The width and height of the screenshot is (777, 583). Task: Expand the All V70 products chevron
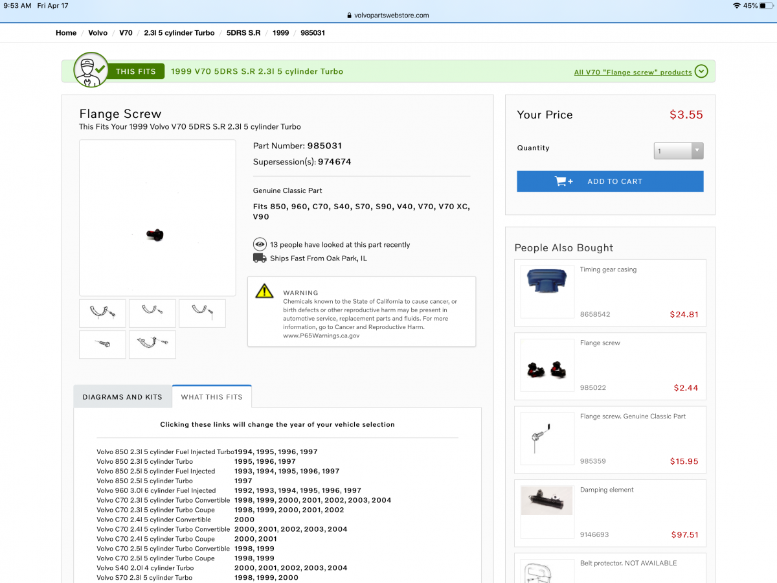point(701,71)
